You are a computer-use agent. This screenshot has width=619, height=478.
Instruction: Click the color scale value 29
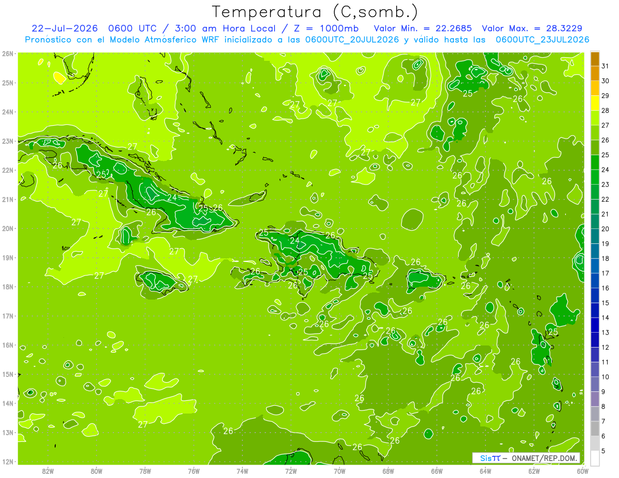pos(606,96)
